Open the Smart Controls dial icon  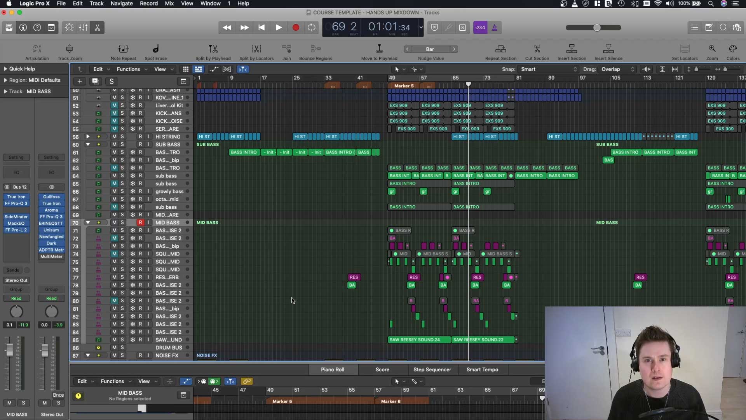tap(69, 28)
